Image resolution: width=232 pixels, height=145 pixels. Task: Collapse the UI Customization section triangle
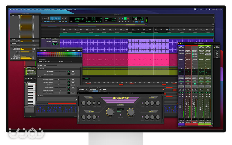(x=38, y=59)
